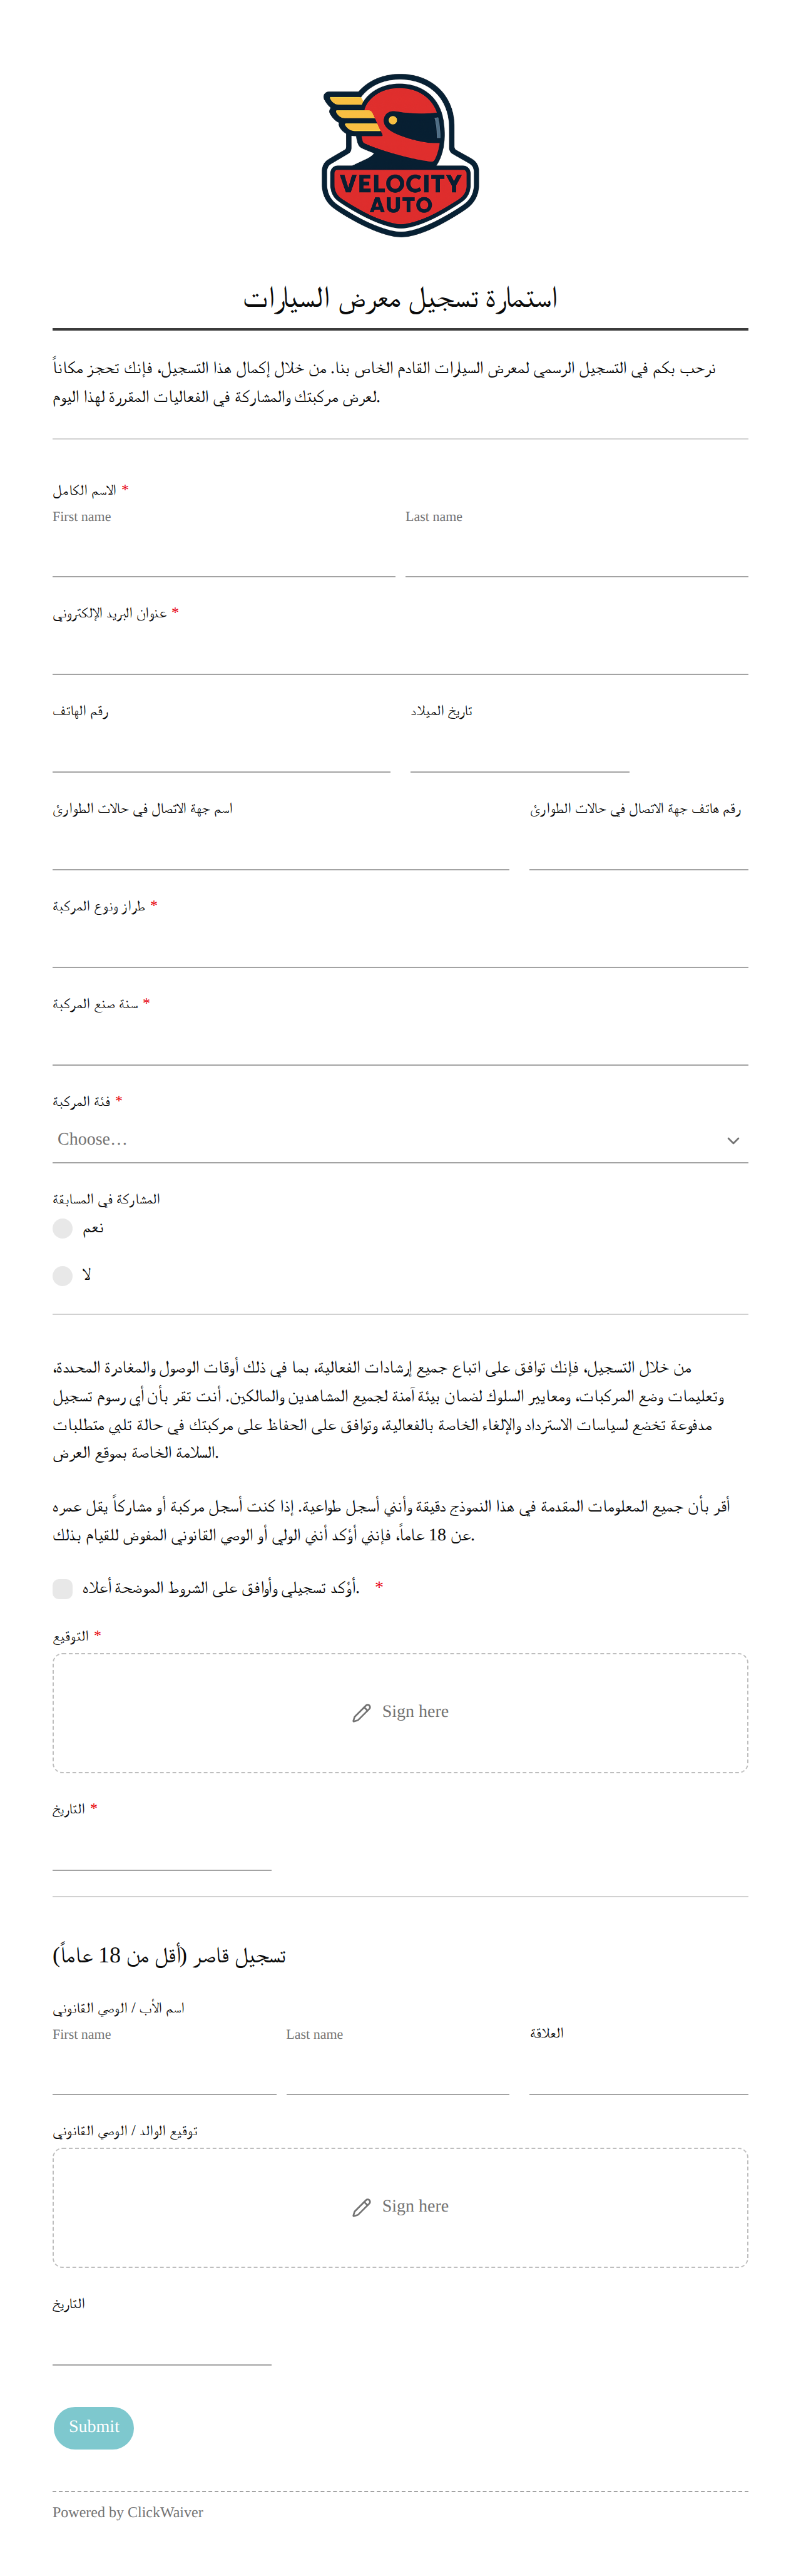801x2576 pixels.
Task: Open the Choose… vehicle category dropdown
Action: click(400, 1140)
